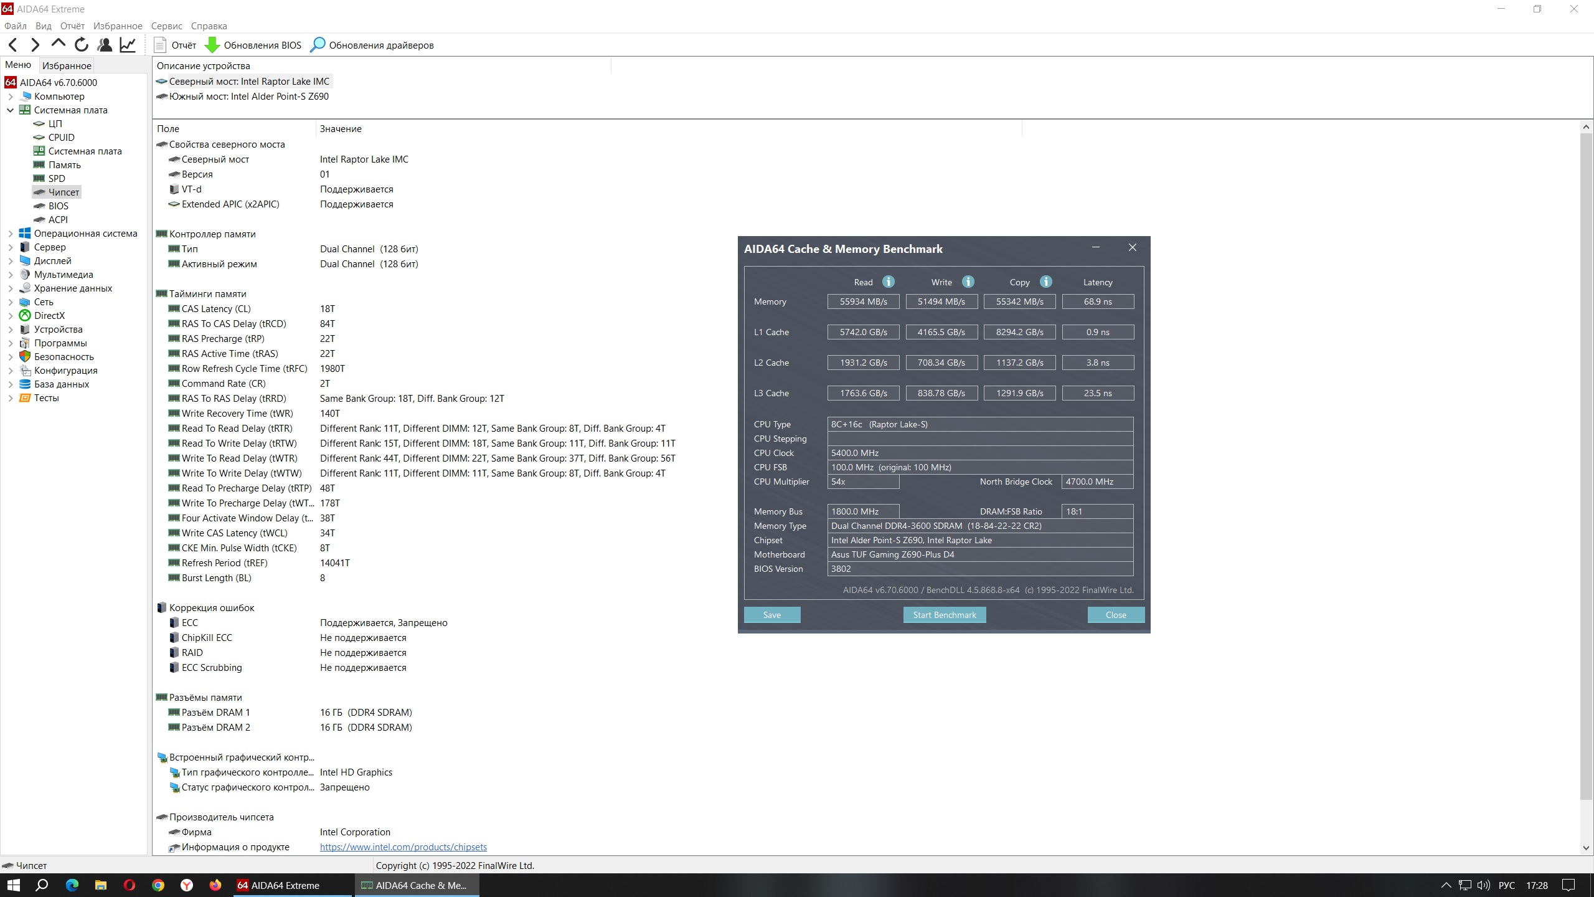This screenshot has width=1594, height=897.
Task: Open the intel.com chipsets product link
Action: pos(403,847)
